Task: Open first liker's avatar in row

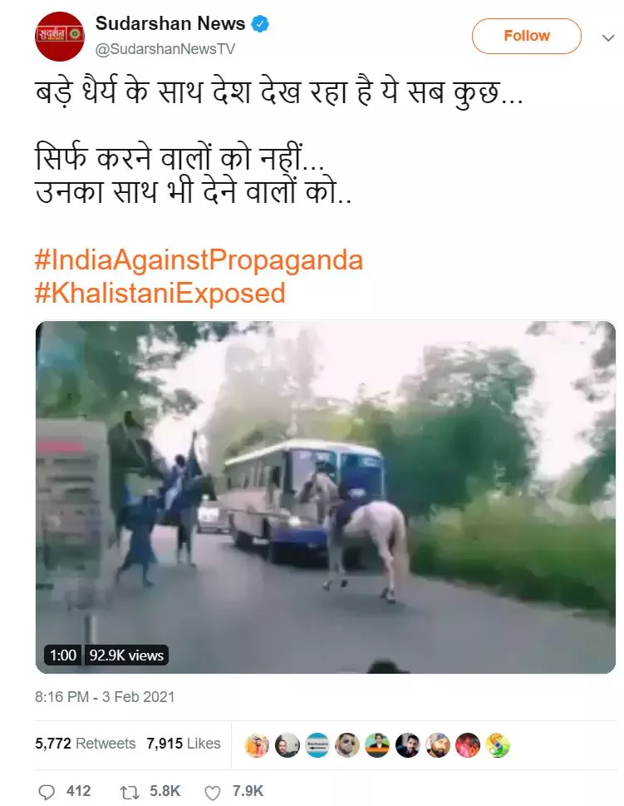Action: (258, 744)
